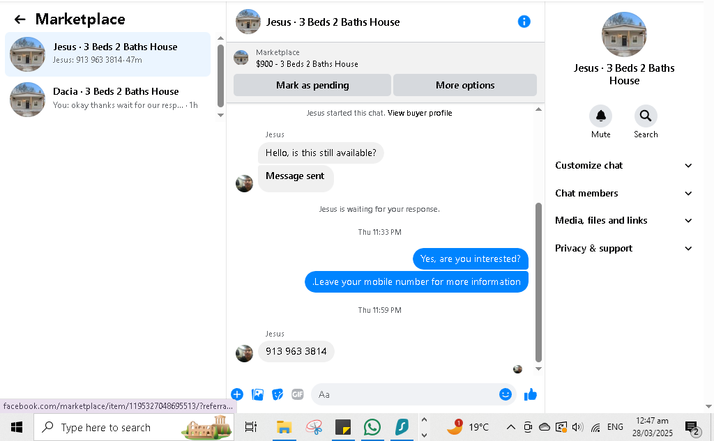
Task: Open network Wi-Fi tray icon
Action: click(595, 427)
